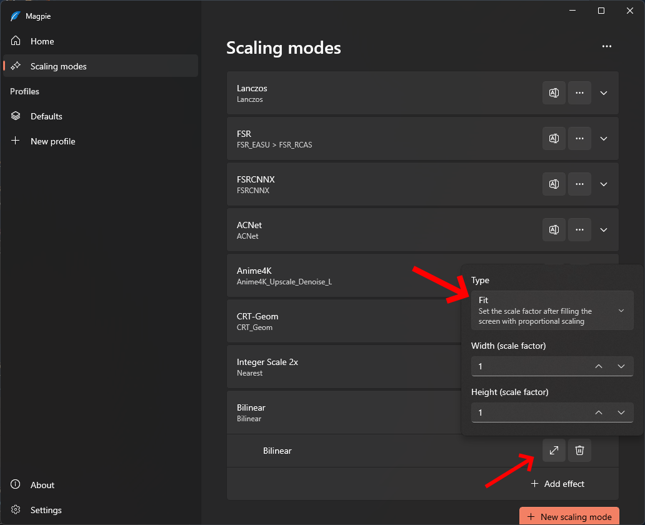Click the rename icon for ACNet mode
This screenshot has height=525, width=645.
click(554, 229)
